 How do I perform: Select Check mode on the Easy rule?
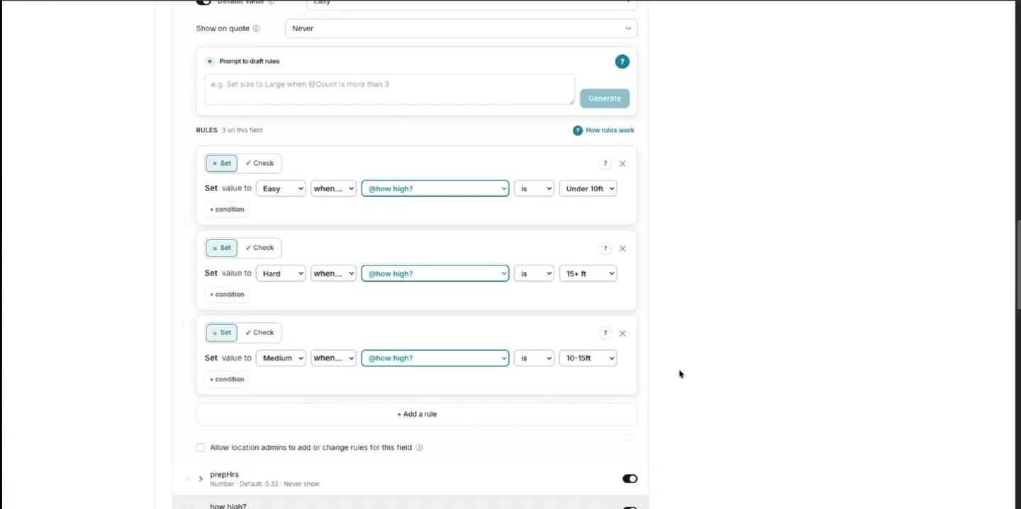[260, 164]
